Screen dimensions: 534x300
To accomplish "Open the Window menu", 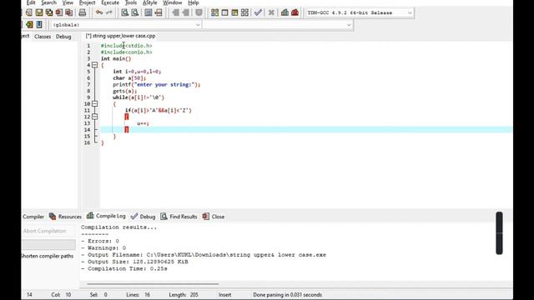I will pyautogui.click(x=173, y=2).
